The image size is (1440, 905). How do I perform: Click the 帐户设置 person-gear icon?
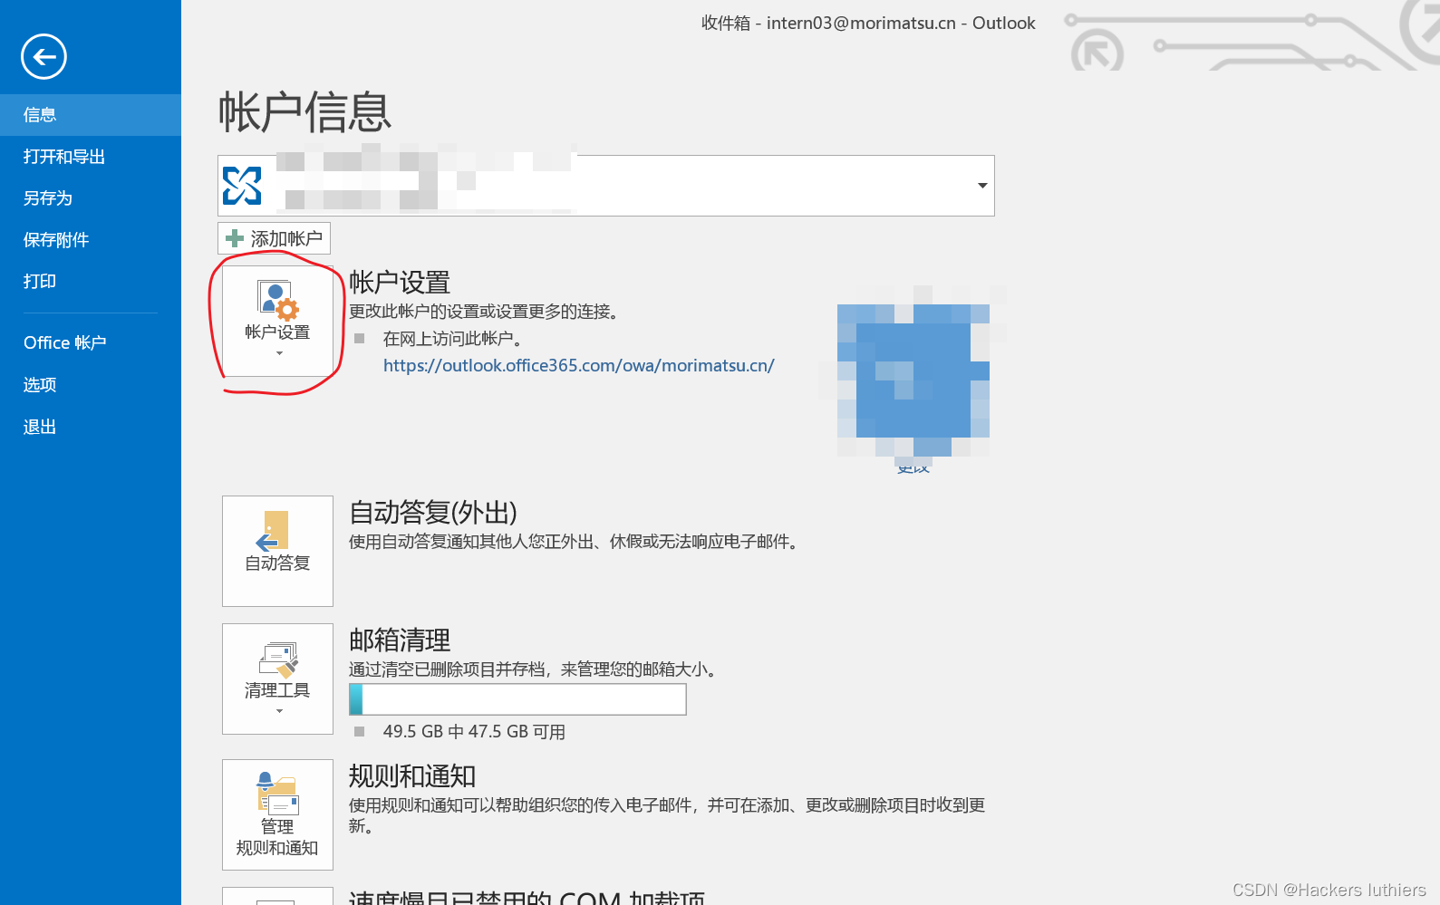(277, 301)
